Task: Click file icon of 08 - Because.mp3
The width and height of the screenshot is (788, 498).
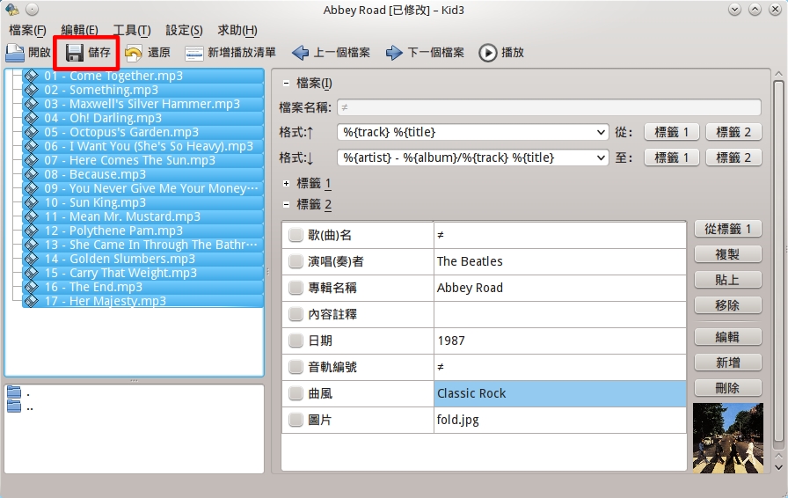Action: 31,174
